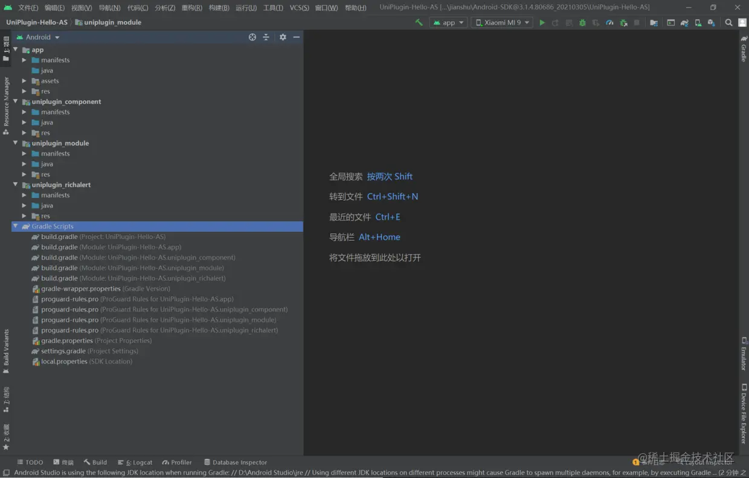Open the app run configuration dropdown

tap(448, 22)
